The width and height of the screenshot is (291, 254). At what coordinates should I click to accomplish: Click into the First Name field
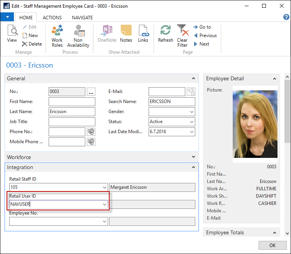pos(72,102)
